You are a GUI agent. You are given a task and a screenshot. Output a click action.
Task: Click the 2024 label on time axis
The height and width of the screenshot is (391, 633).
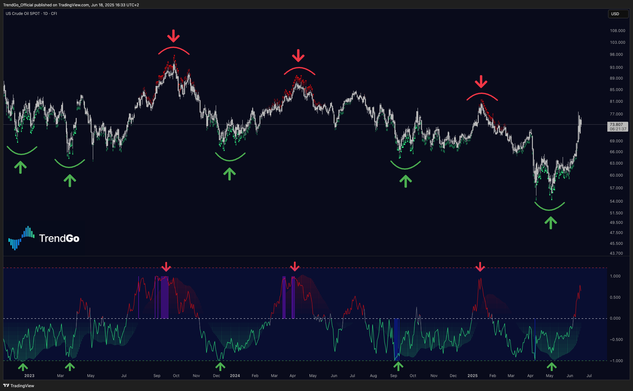235,375
